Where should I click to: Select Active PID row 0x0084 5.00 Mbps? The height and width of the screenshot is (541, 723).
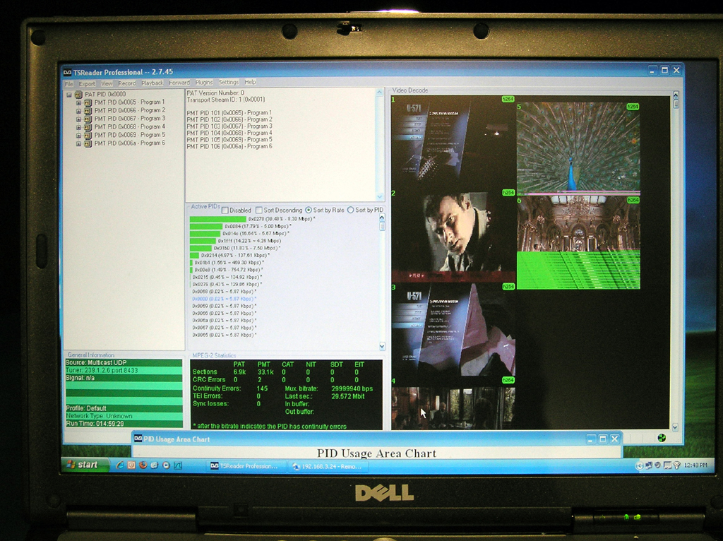(240, 227)
